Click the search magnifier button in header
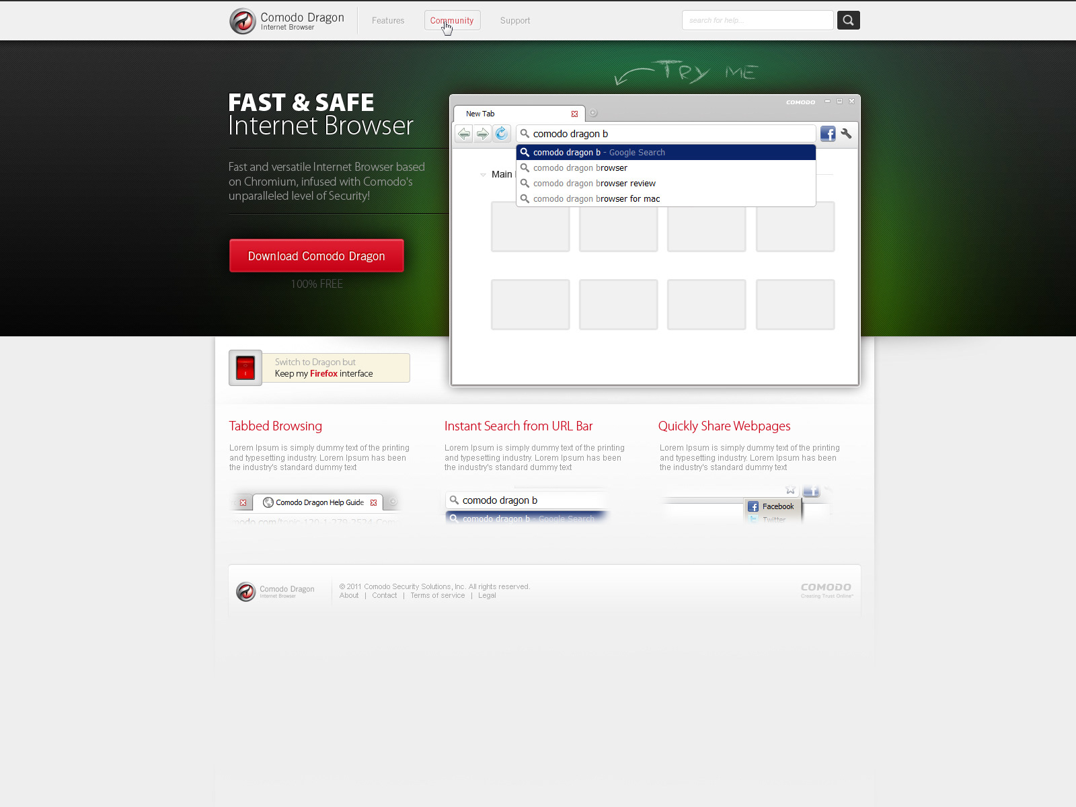The image size is (1076, 807). (x=849, y=20)
